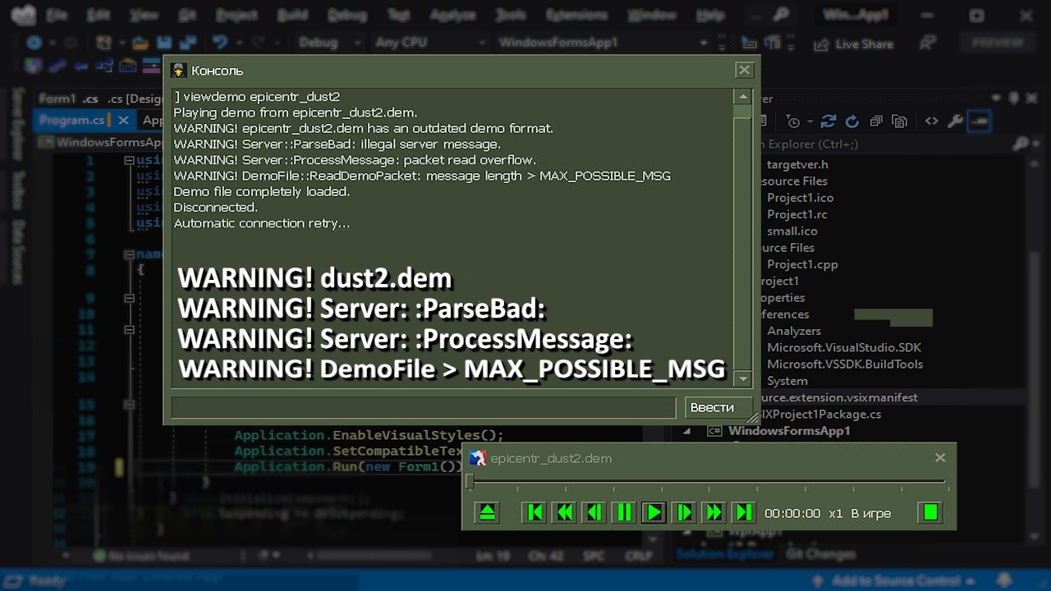The width and height of the screenshot is (1051, 591).
Task: Click the Save All toolbar icon
Action: (x=187, y=43)
